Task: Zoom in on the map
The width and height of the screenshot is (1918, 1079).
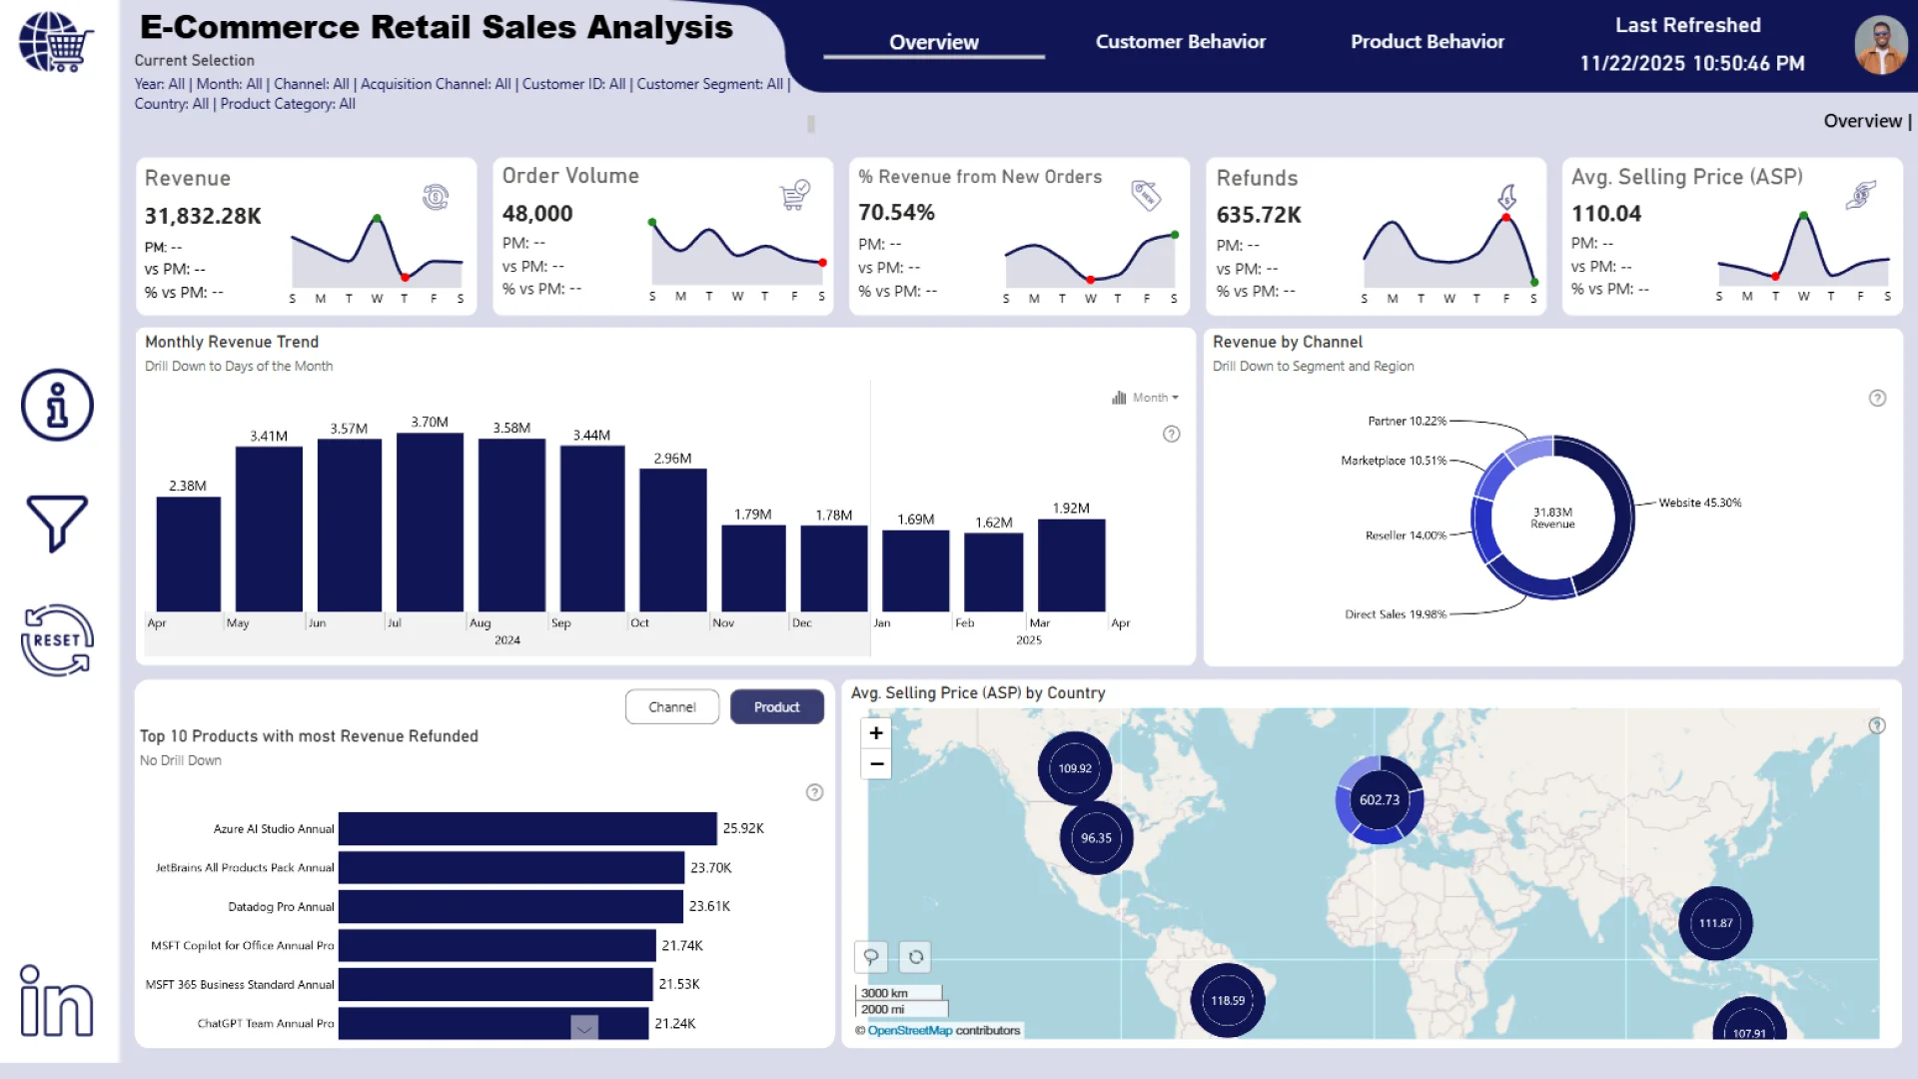Action: click(x=876, y=733)
